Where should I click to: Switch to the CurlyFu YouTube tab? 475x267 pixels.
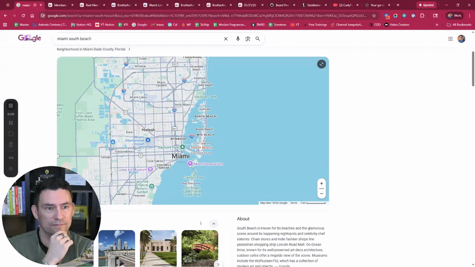tap(345, 5)
